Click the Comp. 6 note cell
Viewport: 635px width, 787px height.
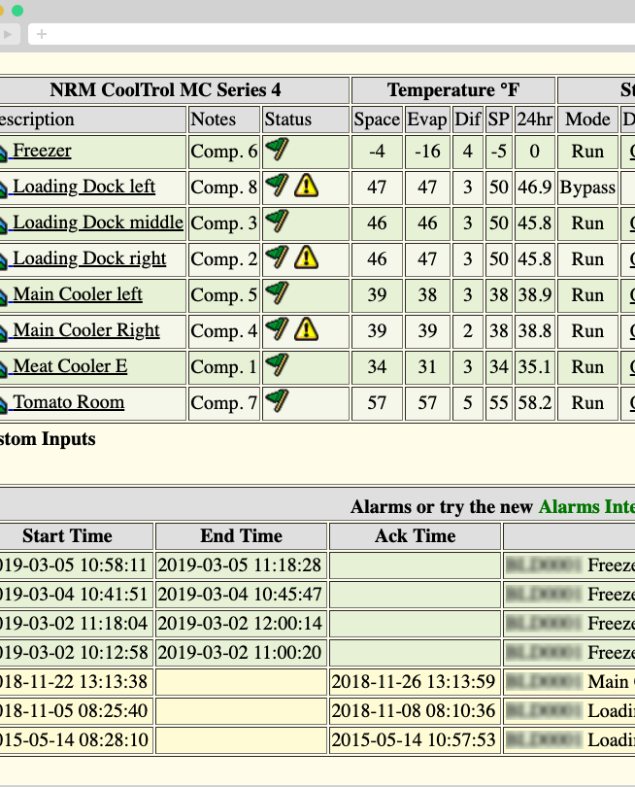tap(223, 152)
